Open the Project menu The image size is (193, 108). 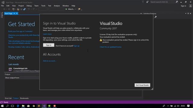coord(21,6)
